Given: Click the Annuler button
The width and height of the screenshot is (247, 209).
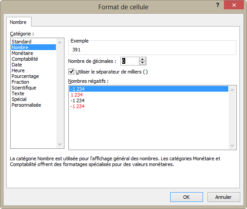Looking at the screenshot, I should pyautogui.click(x=224, y=197).
